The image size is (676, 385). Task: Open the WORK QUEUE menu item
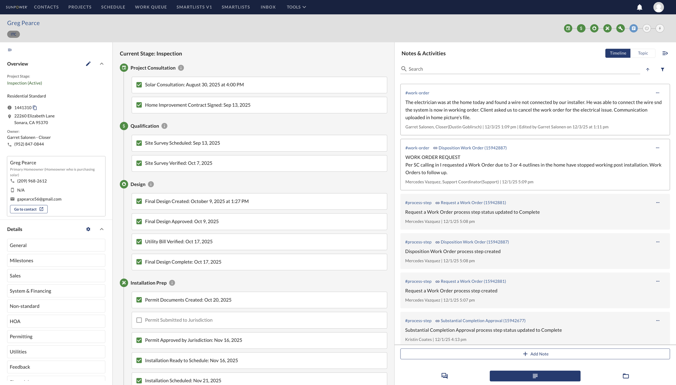tap(151, 7)
